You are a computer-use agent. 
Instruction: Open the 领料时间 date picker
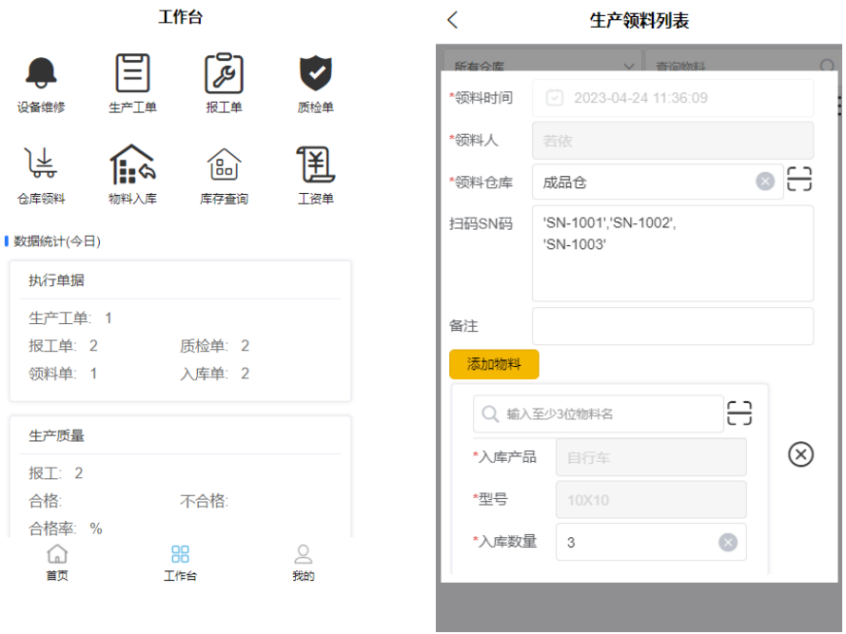(672, 98)
